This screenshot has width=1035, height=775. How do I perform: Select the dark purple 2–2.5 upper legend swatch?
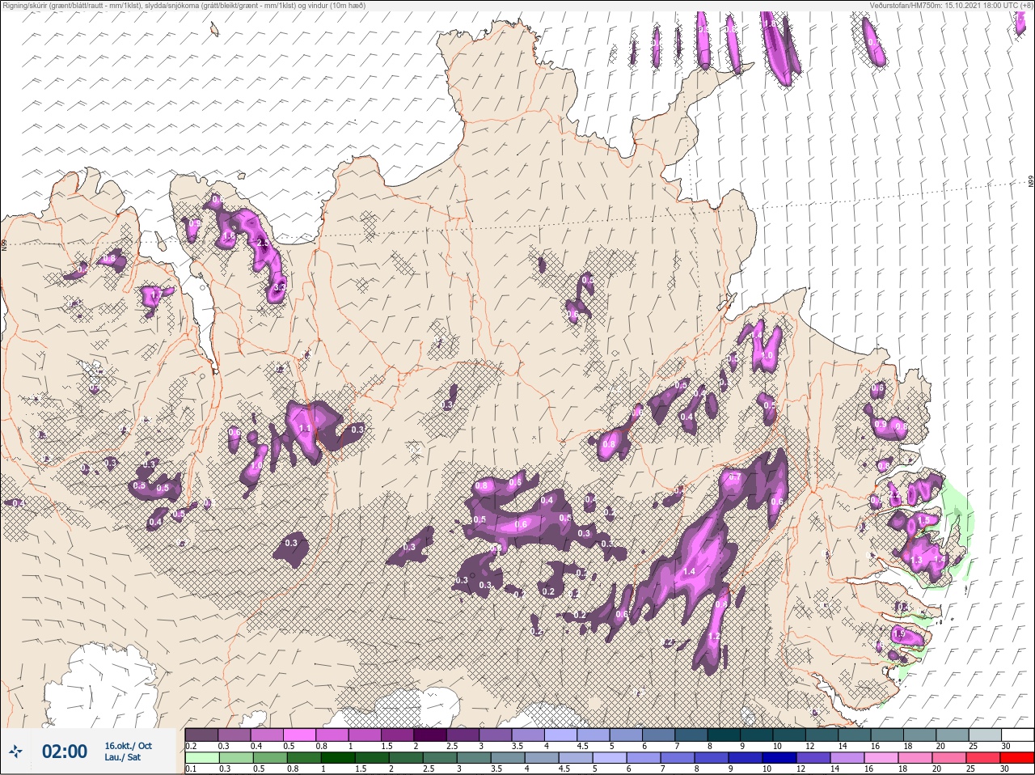(x=430, y=735)
